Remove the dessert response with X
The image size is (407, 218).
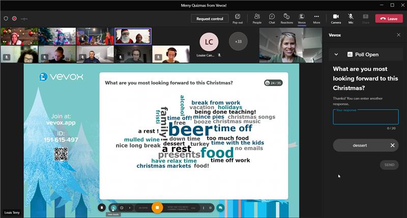point(392,145)
